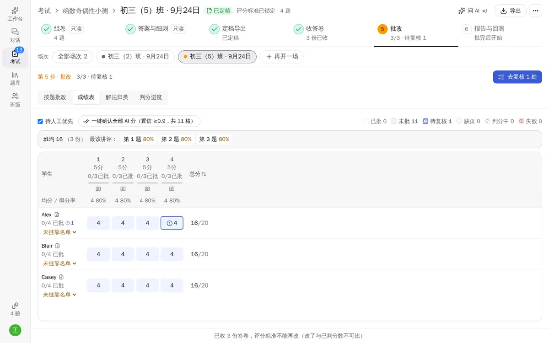
Task: Click the orange step 5 circle
Action: [x=382, y=29]
